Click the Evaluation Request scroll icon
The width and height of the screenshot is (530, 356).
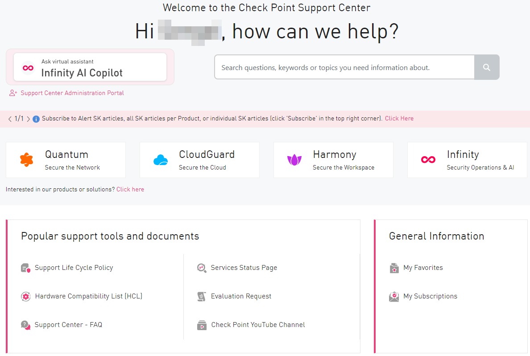point(201,296)
